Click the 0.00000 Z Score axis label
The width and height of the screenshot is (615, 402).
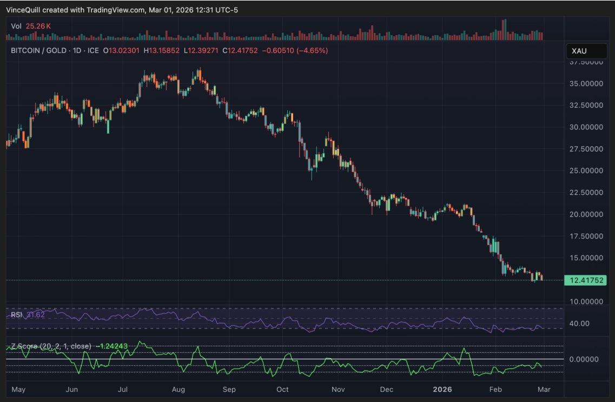click(x=584, y=359)
